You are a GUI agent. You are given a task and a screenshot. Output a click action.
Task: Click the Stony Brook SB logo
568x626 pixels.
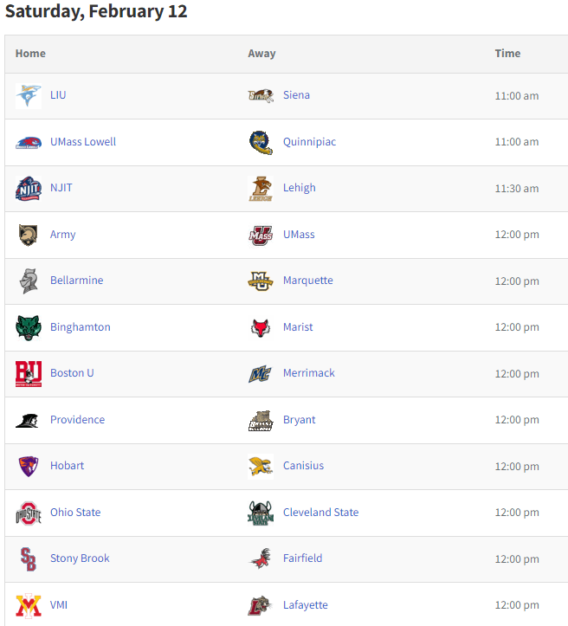pyautogui.click(x=29, y=559)
